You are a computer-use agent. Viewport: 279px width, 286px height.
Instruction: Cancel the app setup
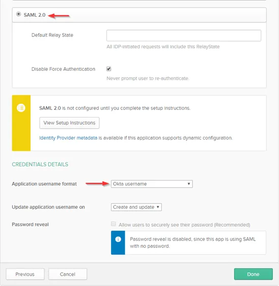tap(68, 274)
